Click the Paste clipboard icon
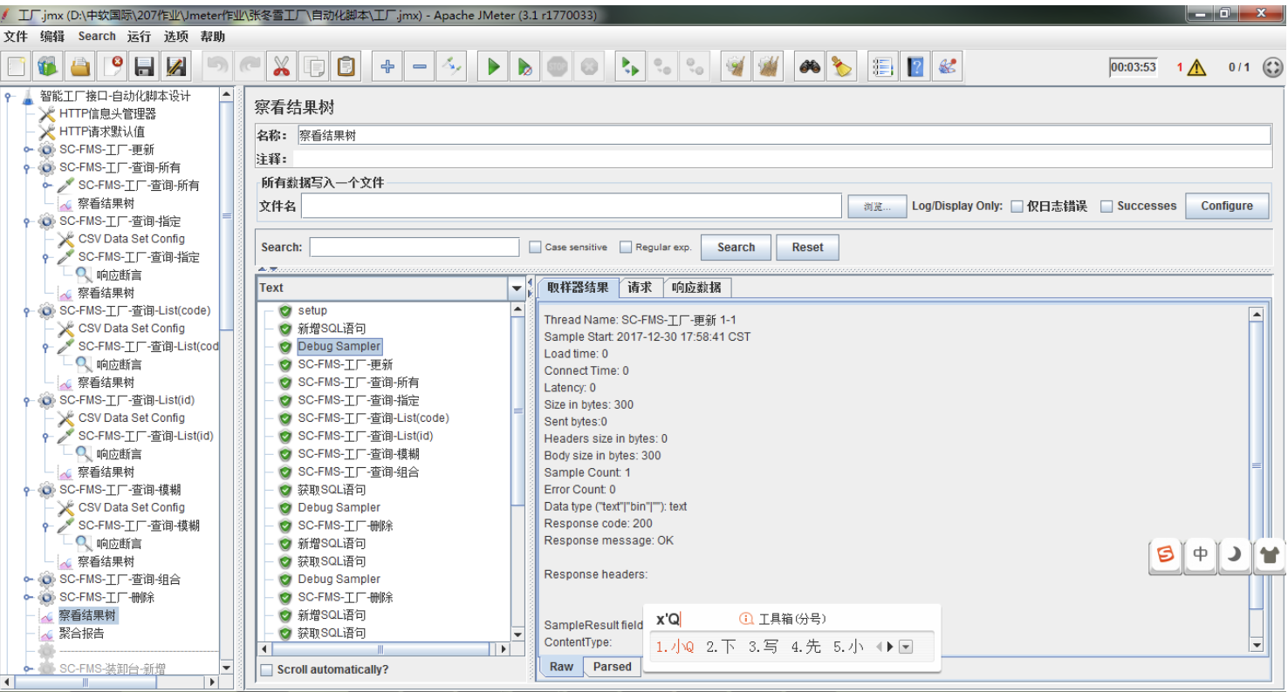1288x692 pixels. [346, 66]
